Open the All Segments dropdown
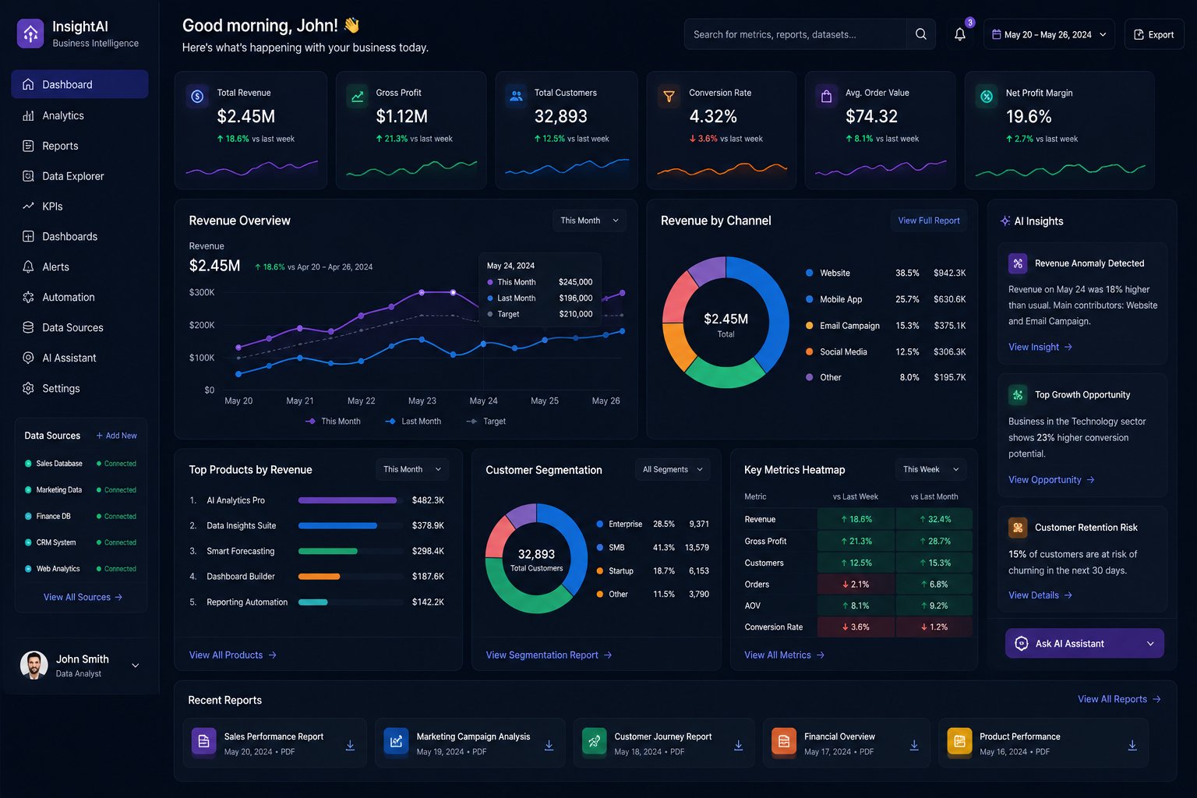Viewport: 1197px width, 798px height. coord(673,469)
